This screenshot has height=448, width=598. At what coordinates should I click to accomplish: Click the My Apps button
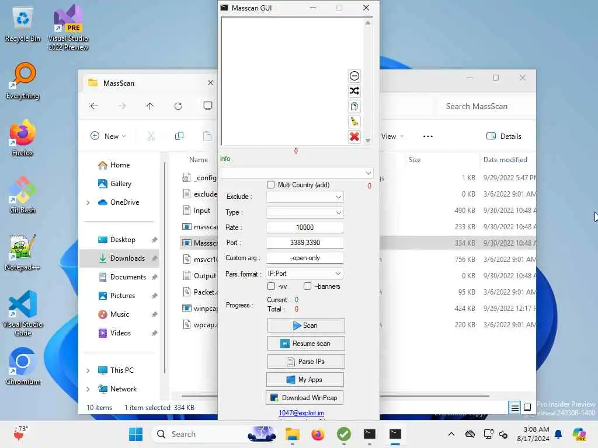click(x=305, y=379)
